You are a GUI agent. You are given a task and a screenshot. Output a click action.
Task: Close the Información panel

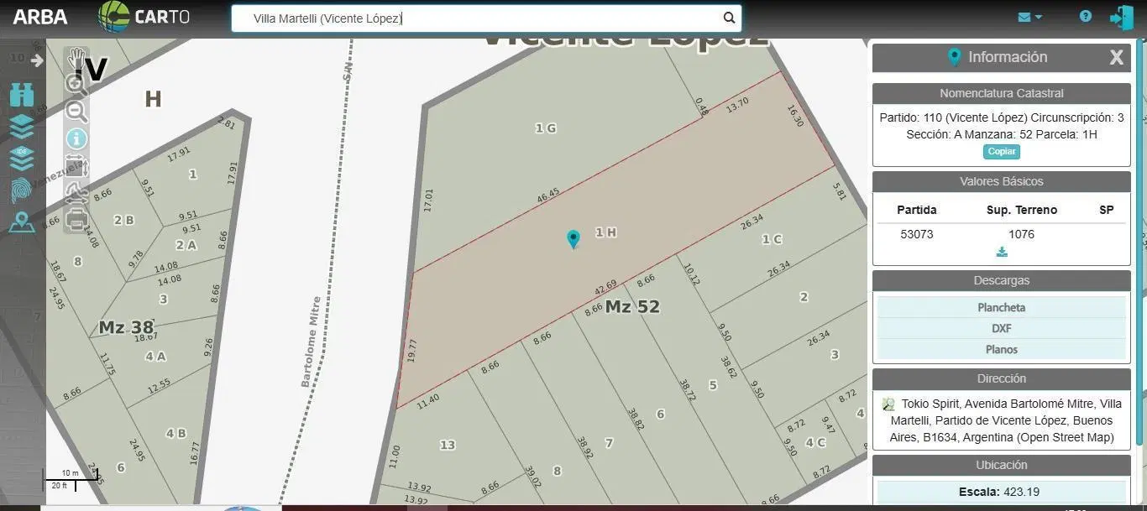[x=1116, y=57]
